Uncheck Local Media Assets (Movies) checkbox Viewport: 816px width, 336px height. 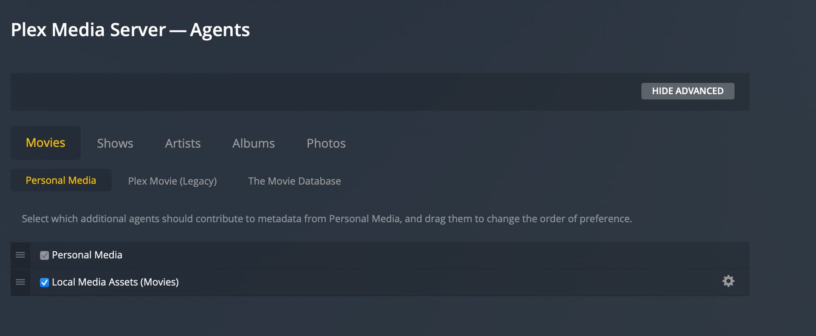pos(44,282)
